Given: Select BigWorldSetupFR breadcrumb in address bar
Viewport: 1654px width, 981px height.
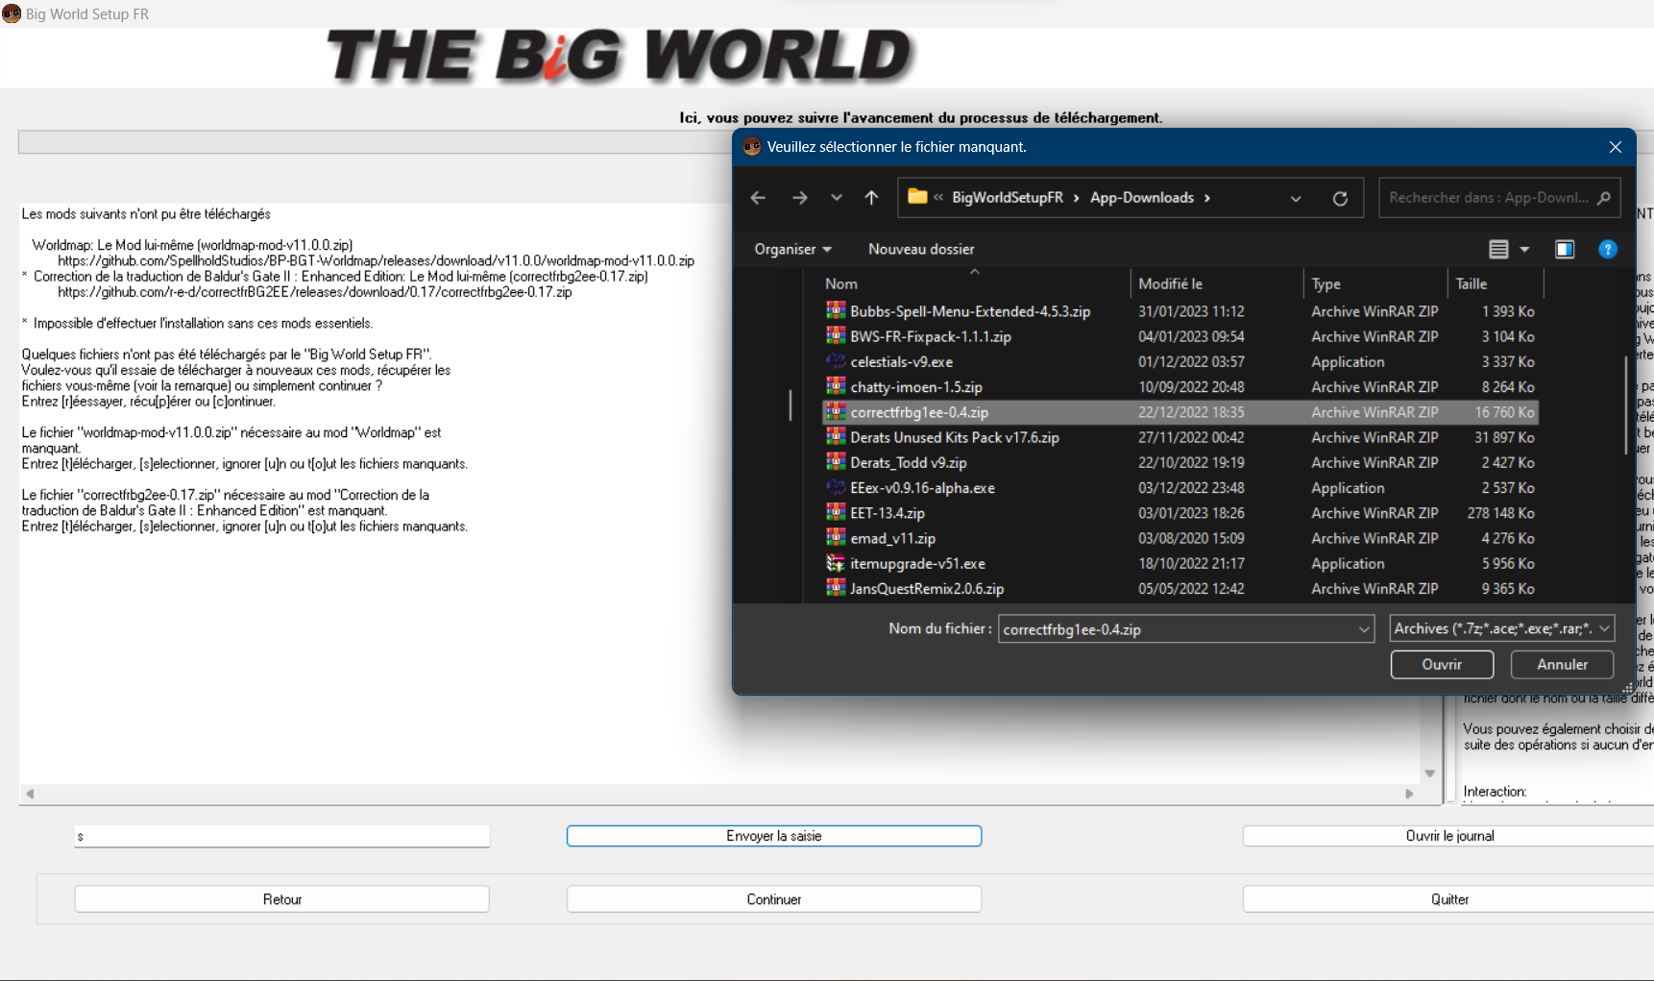Looking at the screenshot, I should [1008, 198].
